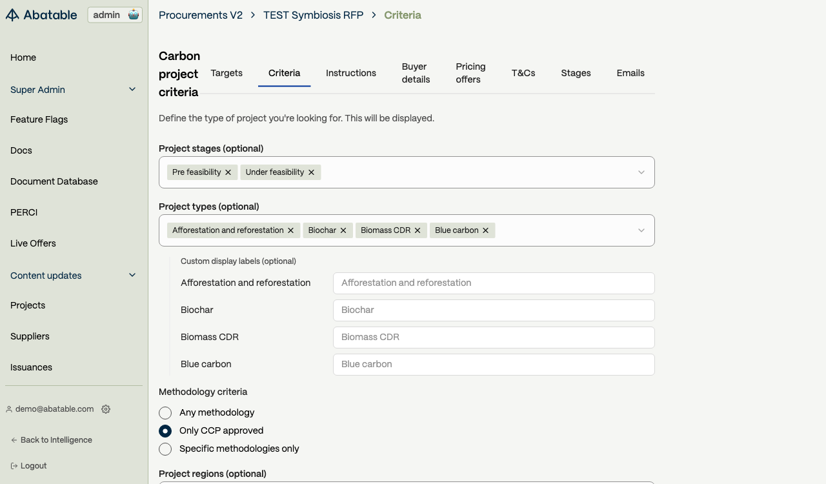
Task: Remove the Biomass CDR tag
Action: 418,230
